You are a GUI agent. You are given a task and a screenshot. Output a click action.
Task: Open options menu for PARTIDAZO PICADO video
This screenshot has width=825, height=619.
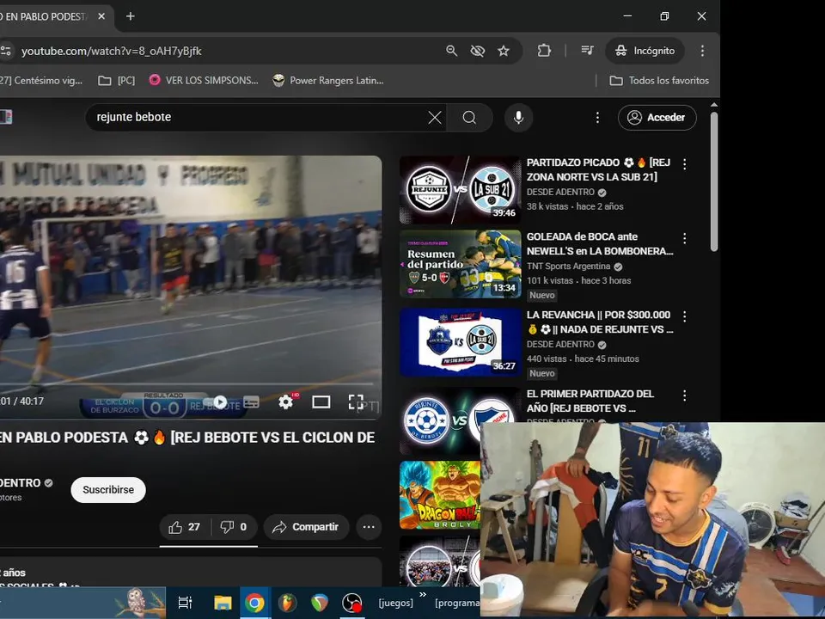coord(685,164)
